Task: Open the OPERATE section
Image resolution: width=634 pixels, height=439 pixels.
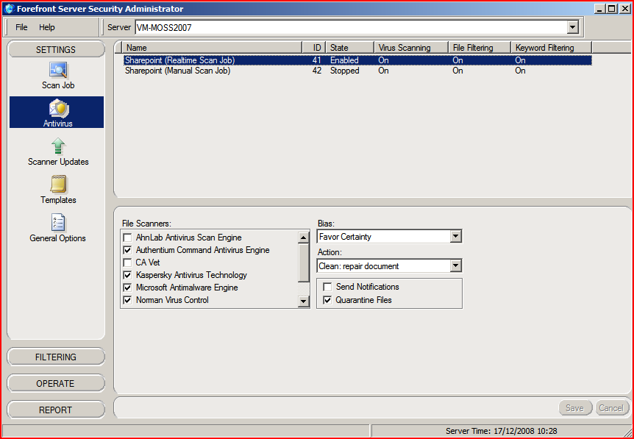Action: point(56,384)
